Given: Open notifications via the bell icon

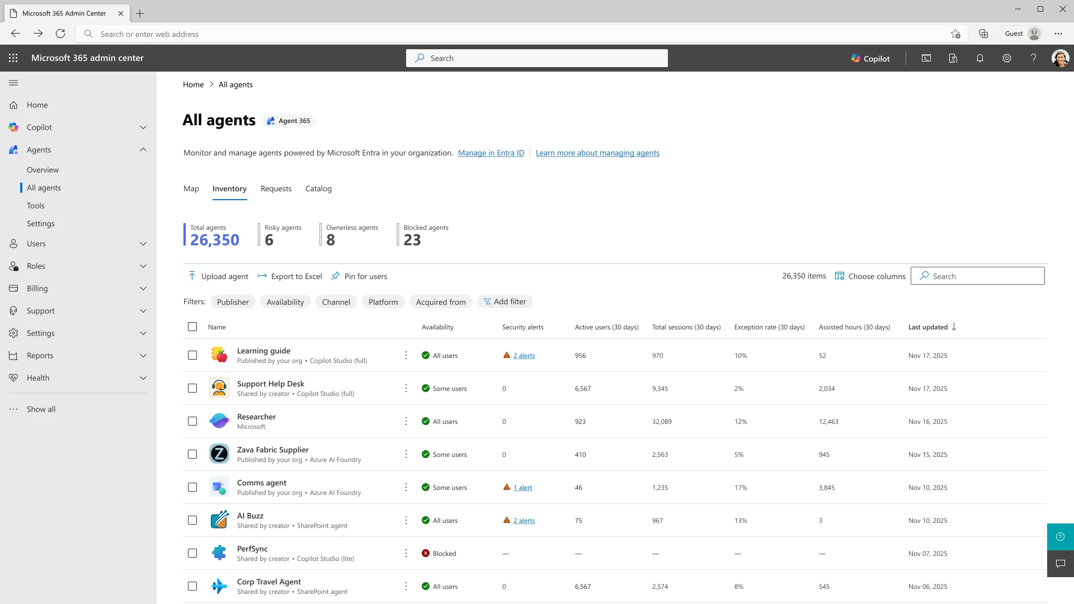Looking at the screenshot, I should 979,58.
